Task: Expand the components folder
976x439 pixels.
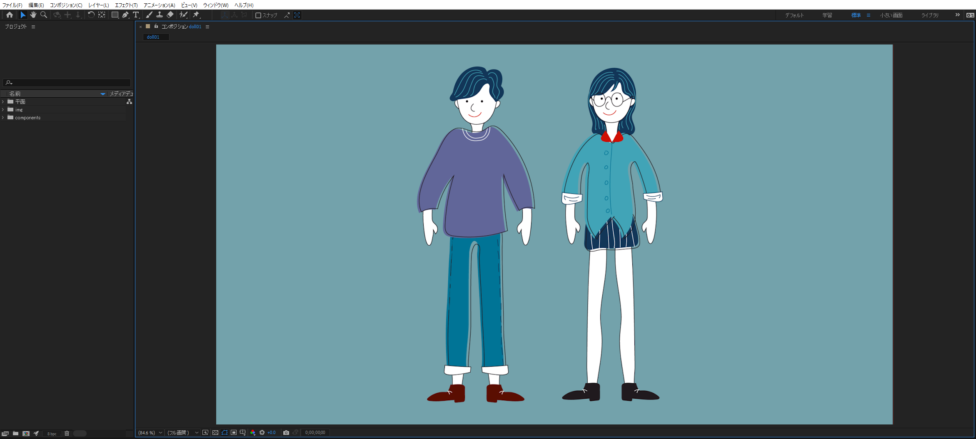Action: (x=3, y=117)
